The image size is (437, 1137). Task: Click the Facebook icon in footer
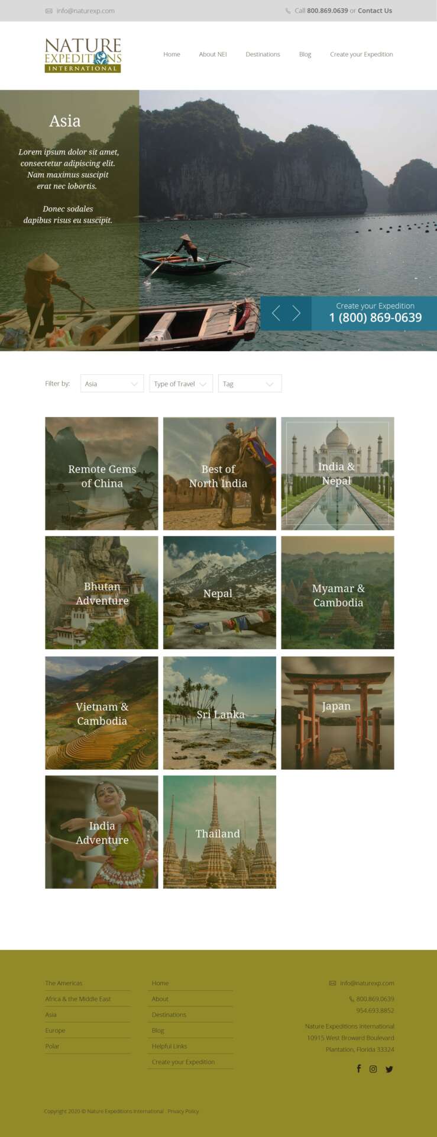[358, 1068]
